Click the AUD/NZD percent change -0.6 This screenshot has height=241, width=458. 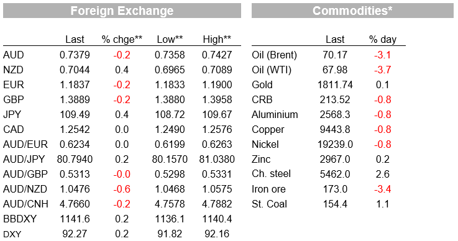tap(122, 189)
